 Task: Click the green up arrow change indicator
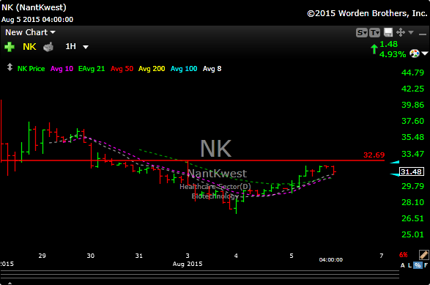coord(374,49)
